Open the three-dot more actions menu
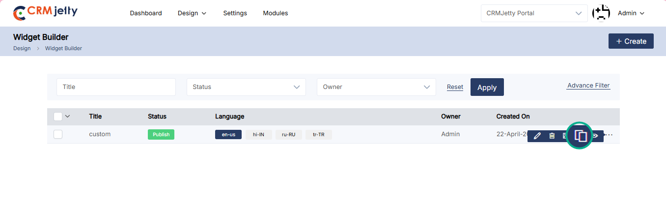Screen dimensions: 666x208 pos(610,135)
